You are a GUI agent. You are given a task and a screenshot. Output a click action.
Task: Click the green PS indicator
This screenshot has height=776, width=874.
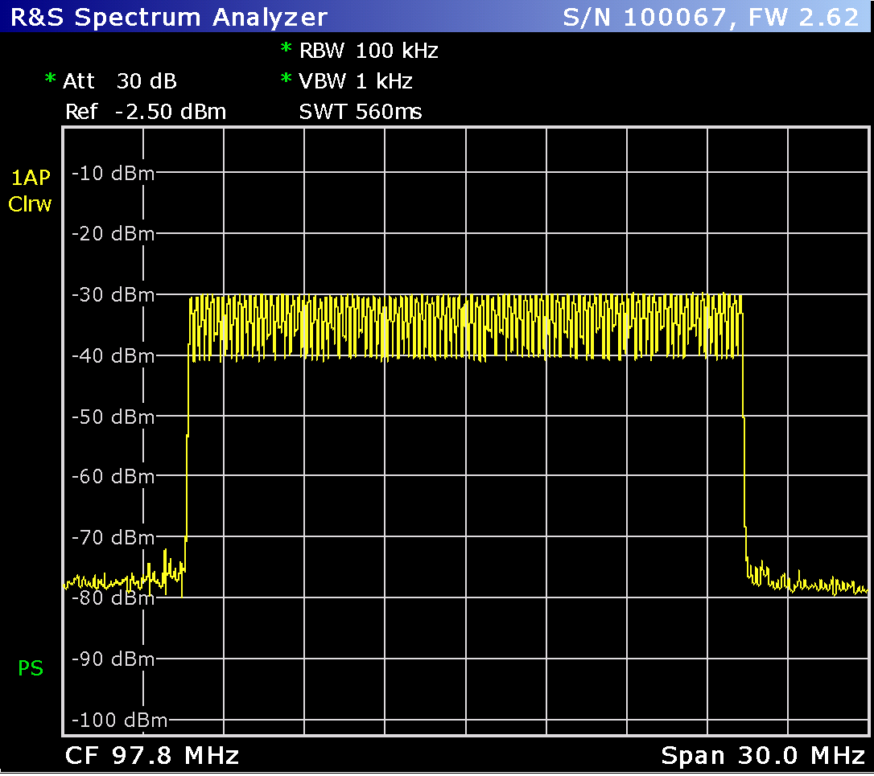pyautogui.click(x=31, y=668)
